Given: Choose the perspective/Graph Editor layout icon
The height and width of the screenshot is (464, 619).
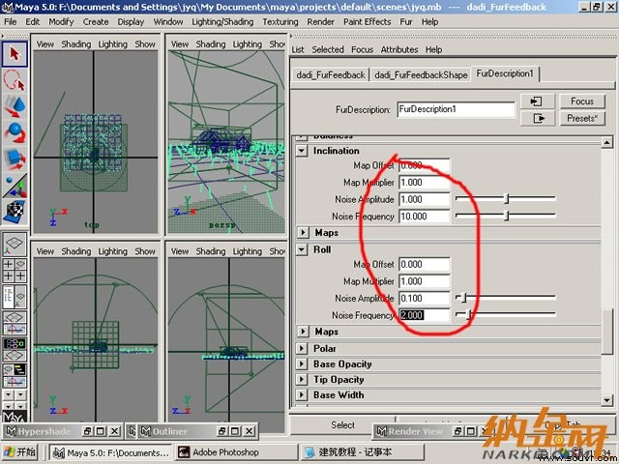Looking at the screenshot, I should pyautogui.click(x=15, y=322).
